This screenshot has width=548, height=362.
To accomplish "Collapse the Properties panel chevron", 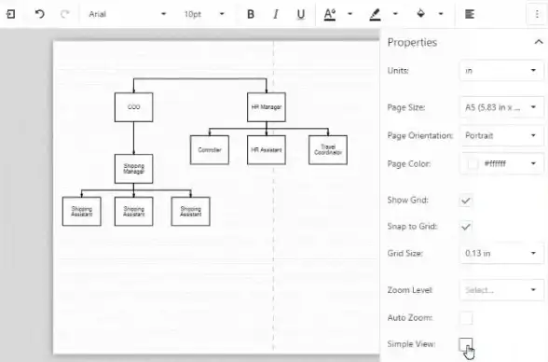I will [x=539, y=42].
